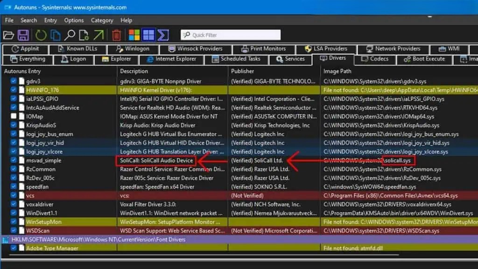Click the Copy toolbar icon

(56, 35)
